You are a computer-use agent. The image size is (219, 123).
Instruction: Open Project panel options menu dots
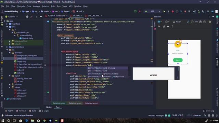(x=37, y=17)
